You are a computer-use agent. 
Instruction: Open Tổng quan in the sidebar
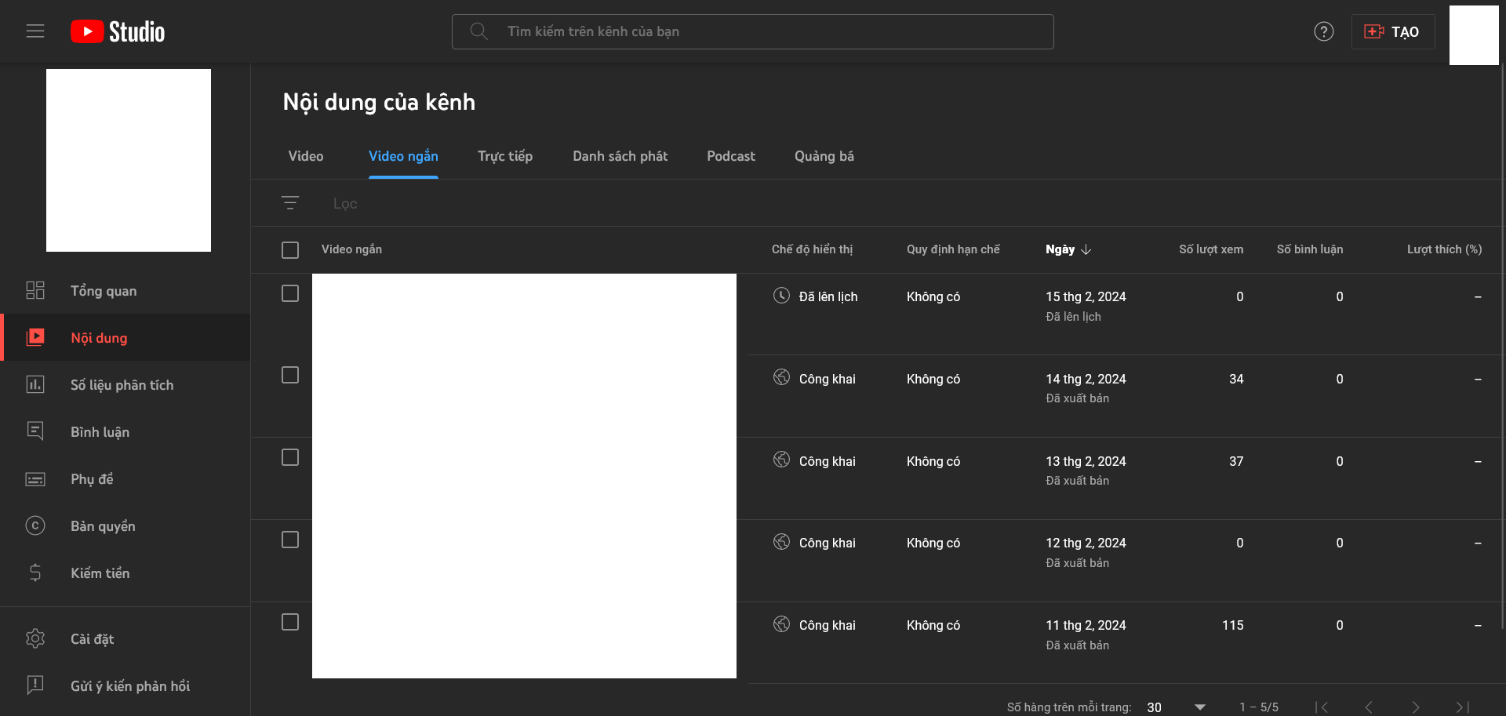pos(125,290)
